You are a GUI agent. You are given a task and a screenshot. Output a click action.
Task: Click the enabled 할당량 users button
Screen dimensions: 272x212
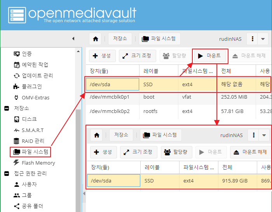click(176, 152)
